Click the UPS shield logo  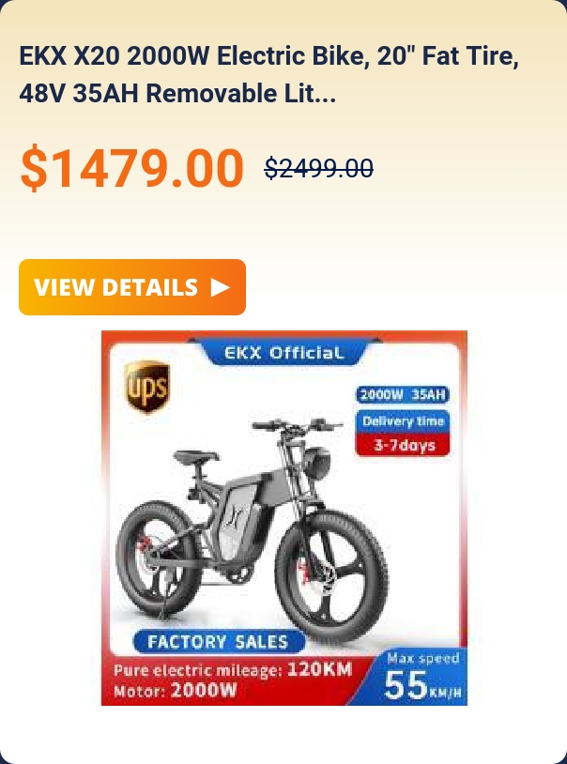click(x=146, y=386)
